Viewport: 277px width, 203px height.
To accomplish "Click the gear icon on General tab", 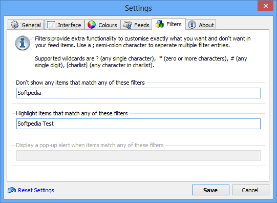I will (15, 25).
